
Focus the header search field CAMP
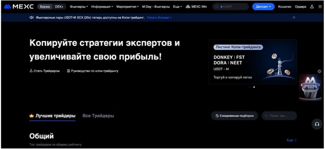tap(230, 7)
